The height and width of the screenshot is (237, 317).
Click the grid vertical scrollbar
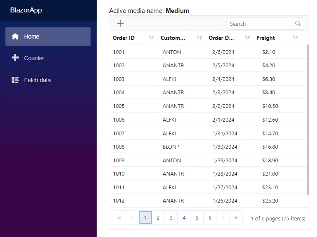pos(308,120)
